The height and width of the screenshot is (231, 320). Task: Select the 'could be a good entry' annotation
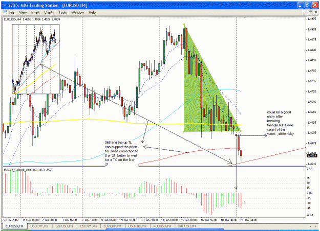281,123
